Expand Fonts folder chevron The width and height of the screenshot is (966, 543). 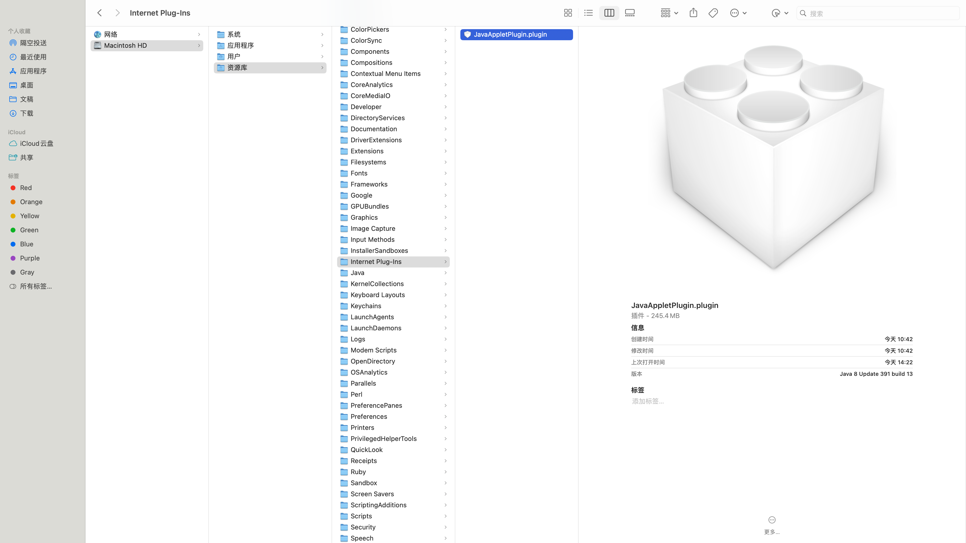pos(446,173)
